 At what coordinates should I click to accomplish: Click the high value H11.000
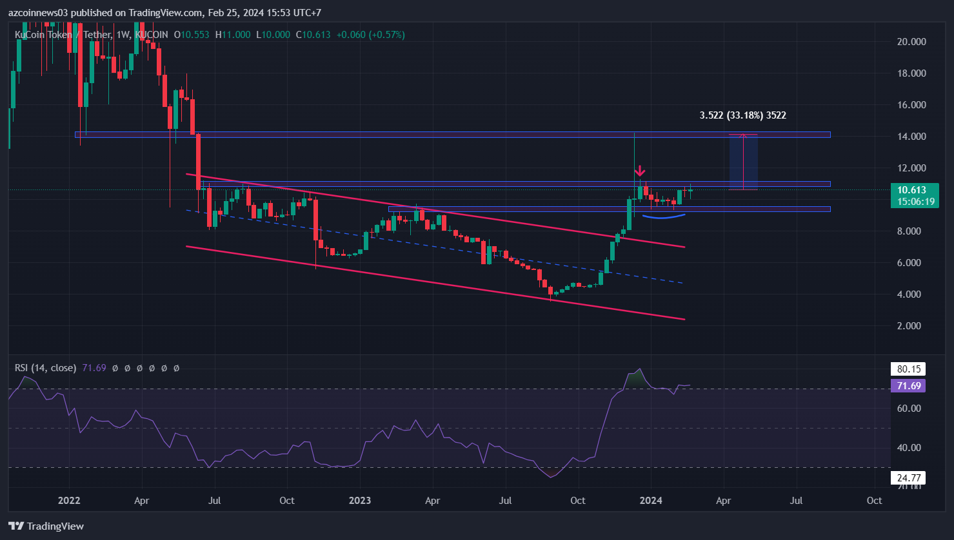point(233,35)
